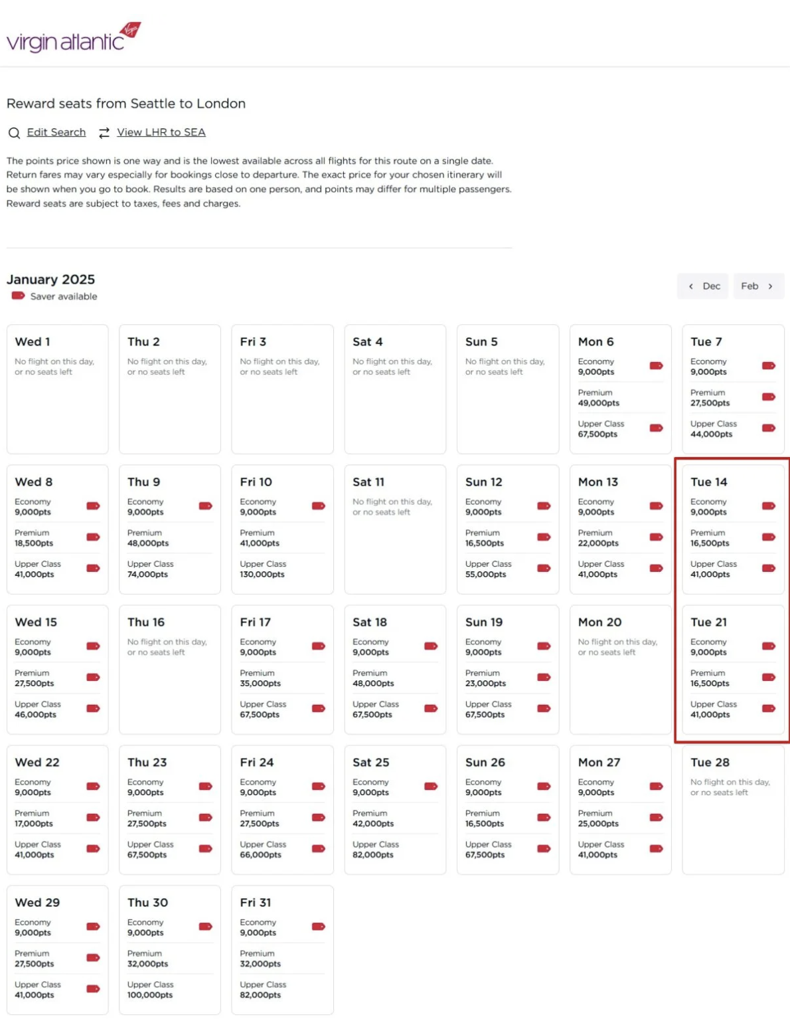The width and height of the screenshot is (790, 1023).
Task: Select Wed 8 Upper Class 41,000pts fare
Action: tap(57, 569)
